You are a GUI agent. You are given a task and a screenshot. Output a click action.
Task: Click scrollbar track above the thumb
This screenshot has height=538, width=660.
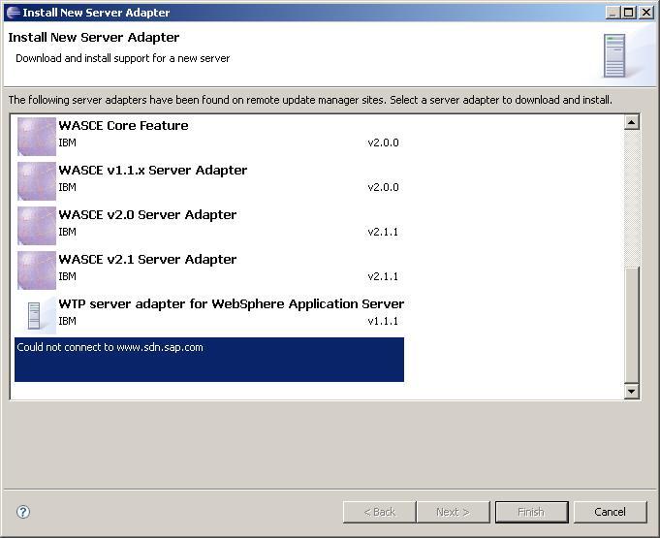click(x=631, y=199)
